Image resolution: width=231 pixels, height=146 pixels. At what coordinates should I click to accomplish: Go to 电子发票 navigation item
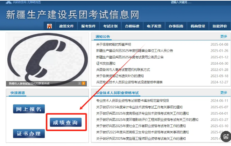coord(154,26)
